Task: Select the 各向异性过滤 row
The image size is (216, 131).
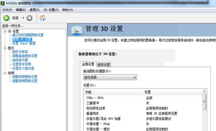Action: [143, 108]
